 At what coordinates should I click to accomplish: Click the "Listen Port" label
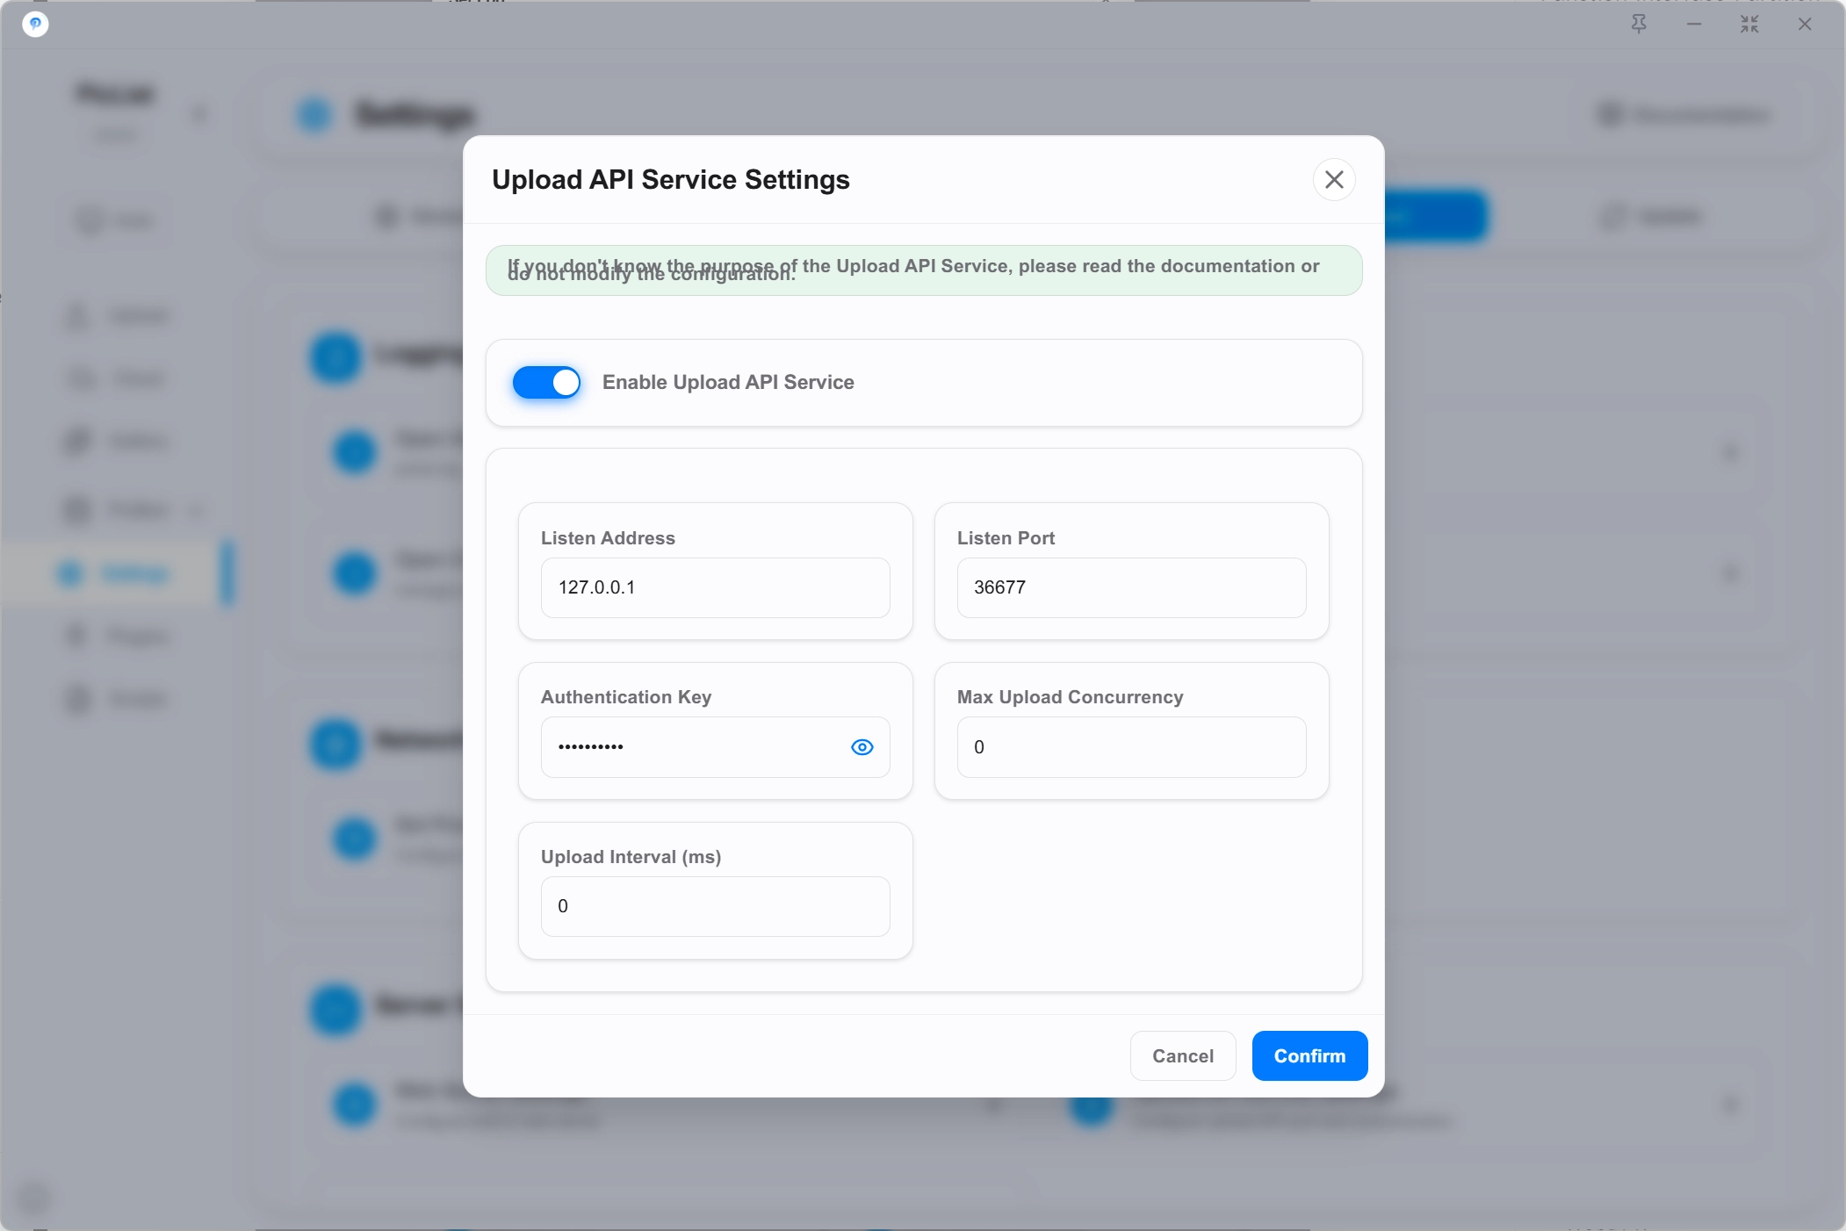[x=1006, y=538]
